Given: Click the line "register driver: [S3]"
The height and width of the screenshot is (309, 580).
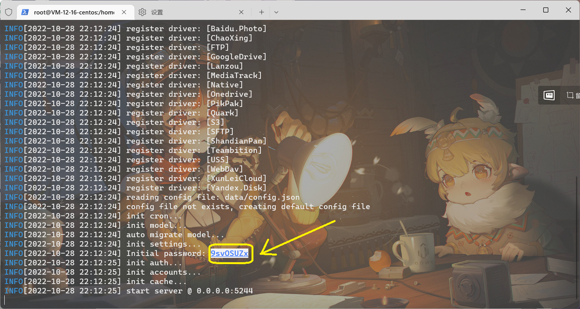Looking at the screenshot, I should [176, 123].
